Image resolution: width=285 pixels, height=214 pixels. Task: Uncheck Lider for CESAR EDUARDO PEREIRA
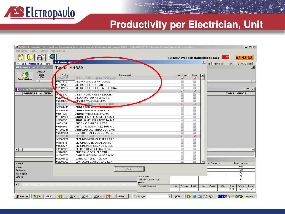click(x=194, y=136)
